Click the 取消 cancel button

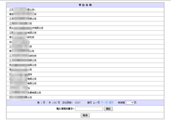[x=85, y=115]
